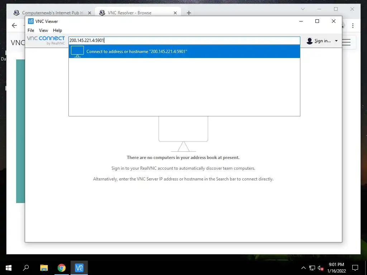Maximize the VNC Viewer window

click(x=317, y=21)
